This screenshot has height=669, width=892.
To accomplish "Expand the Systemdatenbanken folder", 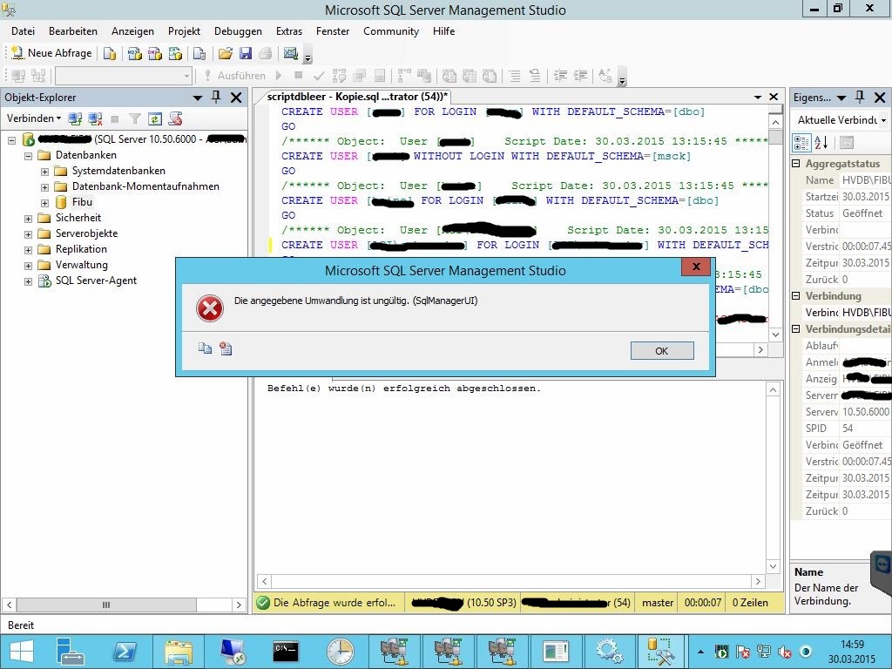I will (x=44, y=172).
